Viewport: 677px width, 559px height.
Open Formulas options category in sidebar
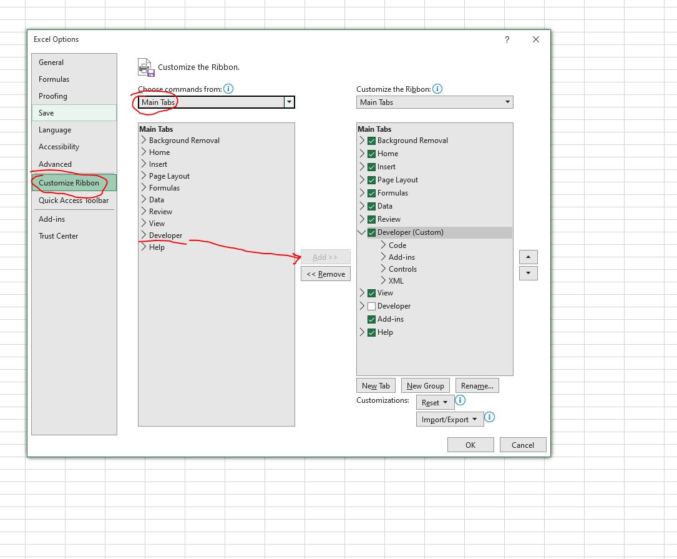tap(74, 79)
